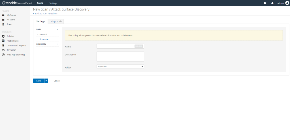The image size is (290, 140).
Task: Click in the Name input field
Action: tap(115, 46)
